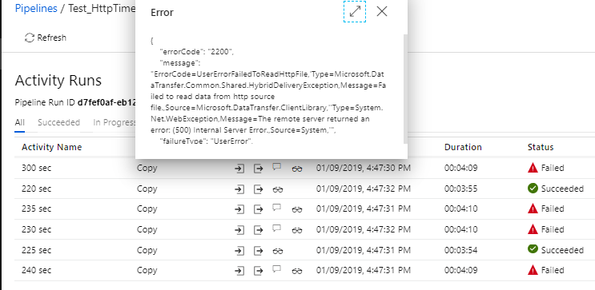Refresh the activity runs list
595x290 pixels.
pos(46,38)
